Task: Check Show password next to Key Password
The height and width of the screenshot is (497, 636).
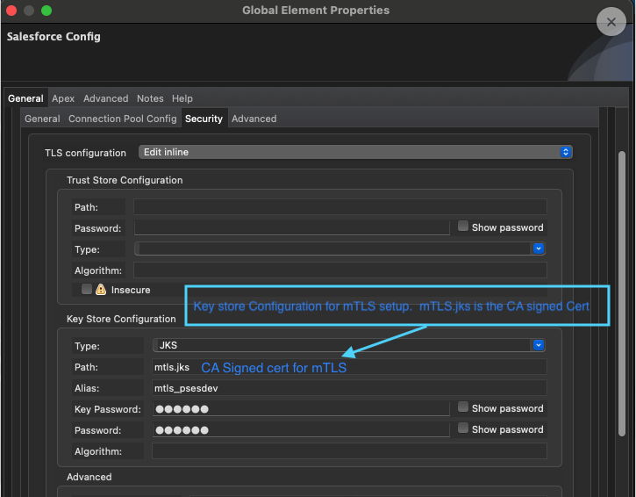Action: point(463,407)
